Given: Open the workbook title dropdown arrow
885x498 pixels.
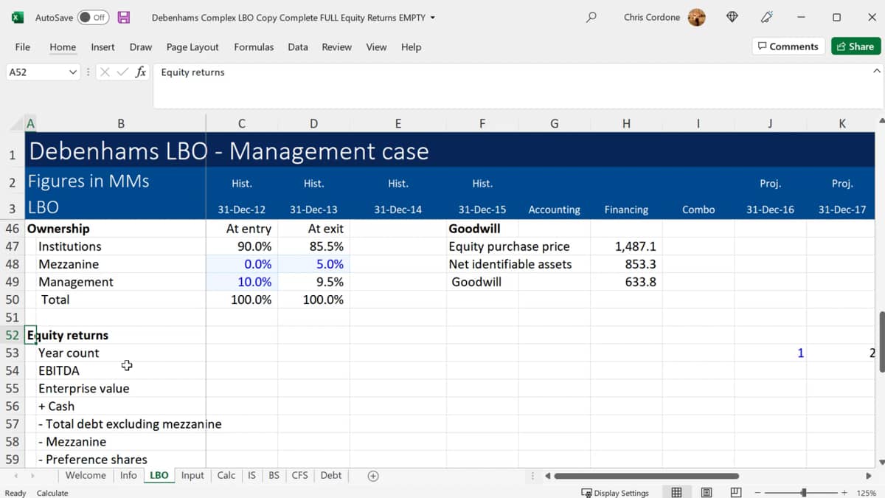Looking at the screenshot, I should [432, 18].
